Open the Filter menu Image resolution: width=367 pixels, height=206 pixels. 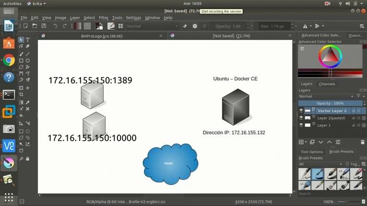click(103, 18)
